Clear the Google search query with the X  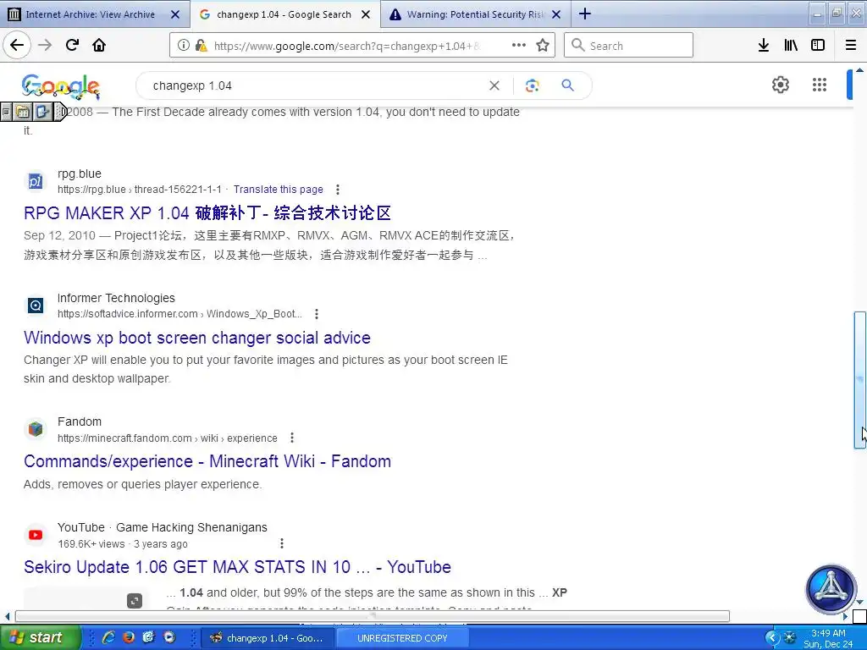(x=494, y=85)
